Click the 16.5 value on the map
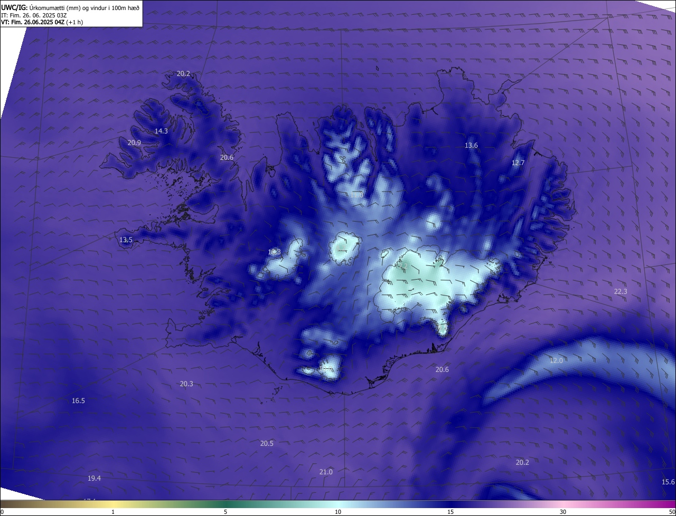Screen dimensions: 676x516 78,400
